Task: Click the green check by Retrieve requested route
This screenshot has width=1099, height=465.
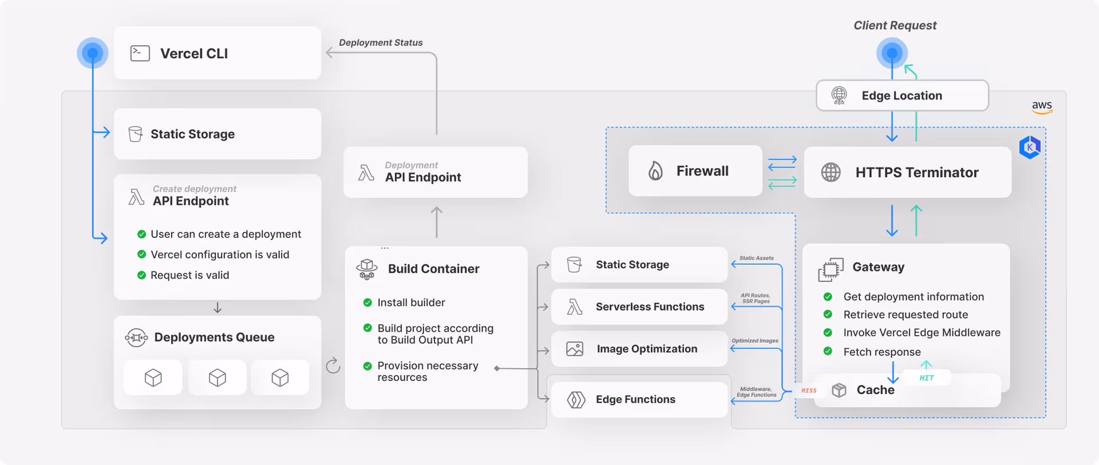Action: point(828,315)
